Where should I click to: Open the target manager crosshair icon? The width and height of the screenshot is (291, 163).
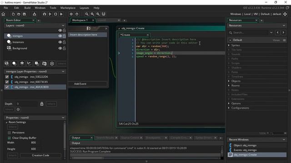pyautogui.click(x=285, y=14)
